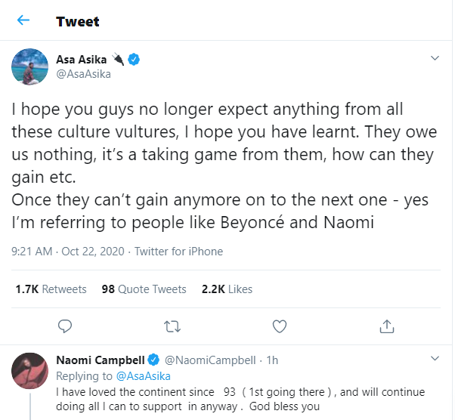455x420 pixels.
Task: Click the Naomi Campbell display name
Action: point(101,360)
